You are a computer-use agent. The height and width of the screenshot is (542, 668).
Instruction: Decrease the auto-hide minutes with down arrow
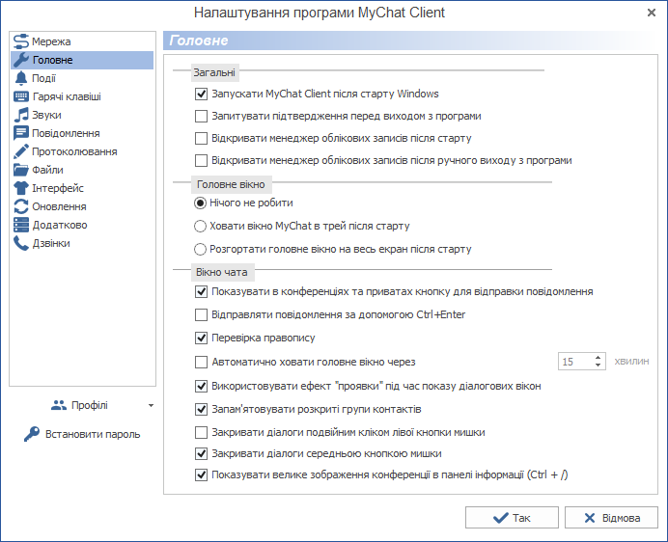(x=598, y=366)
